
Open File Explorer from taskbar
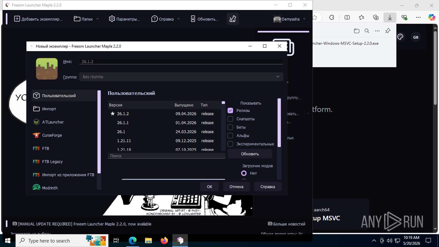pos(148,241)
